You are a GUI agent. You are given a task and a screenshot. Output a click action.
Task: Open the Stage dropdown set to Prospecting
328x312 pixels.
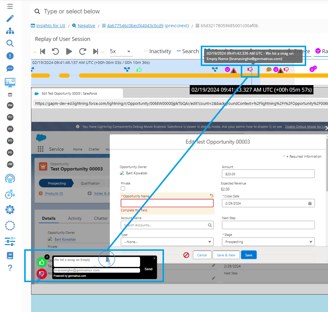point(268,242)
